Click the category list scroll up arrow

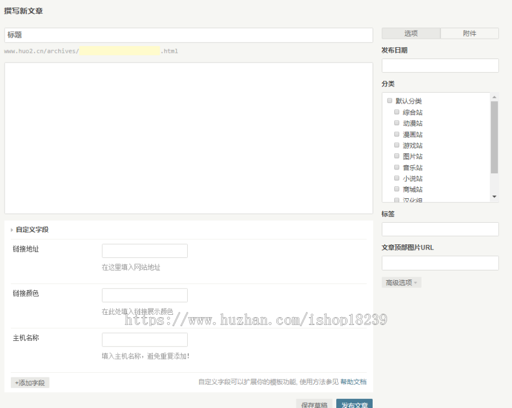pyautogui.click(x=494, y=97)
